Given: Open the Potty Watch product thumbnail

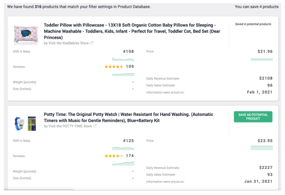Looking at the screenshot, I should (25, 123).
